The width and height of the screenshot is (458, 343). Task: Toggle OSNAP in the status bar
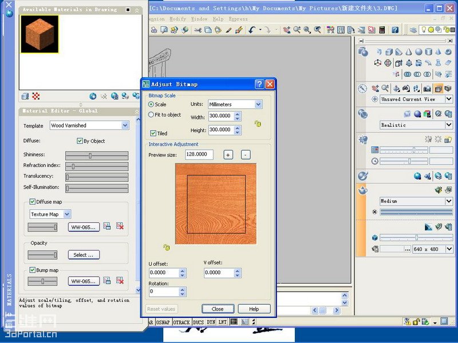click(x=163, y=322)
